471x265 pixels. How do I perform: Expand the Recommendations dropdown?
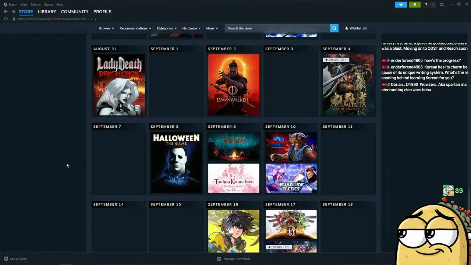coord(136,28)
